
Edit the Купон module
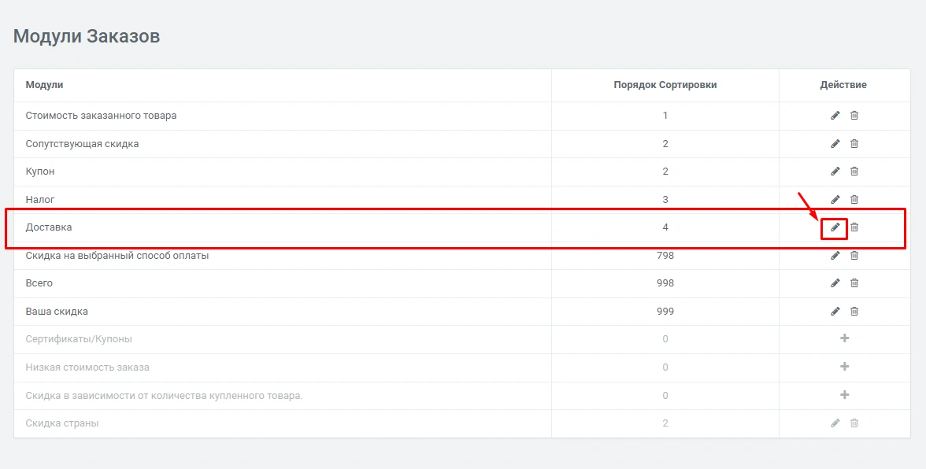pos(835,172)
